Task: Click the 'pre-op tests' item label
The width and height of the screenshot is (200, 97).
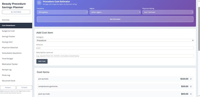Action: (x=43, y=79)
